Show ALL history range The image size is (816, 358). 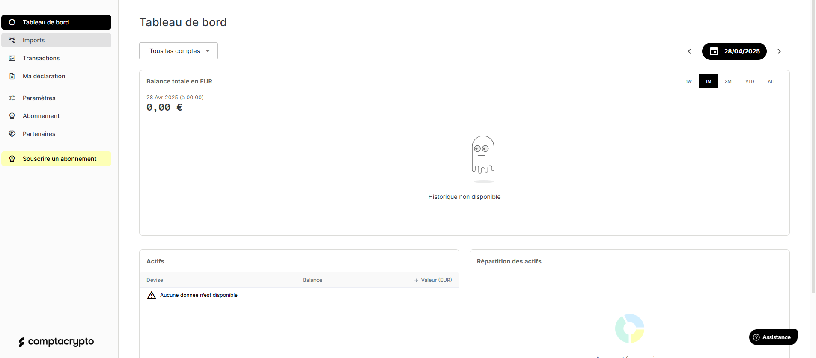click(771, 81)
